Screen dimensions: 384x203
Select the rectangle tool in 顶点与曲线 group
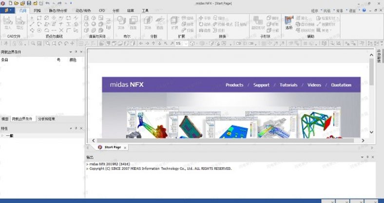coord(39,18)
